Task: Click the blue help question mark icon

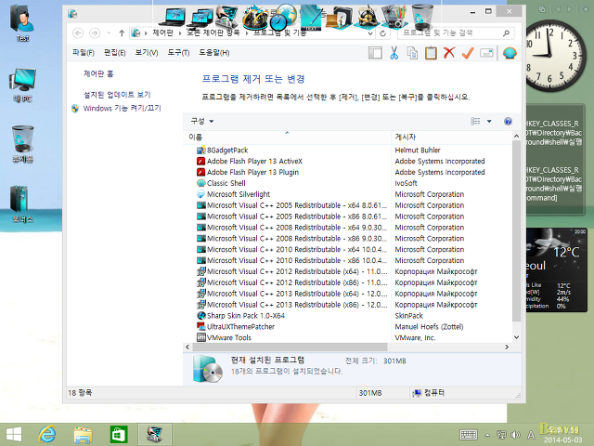Action: (508, 122)
